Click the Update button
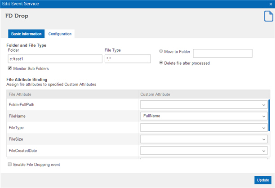 [x=263, y=180]
